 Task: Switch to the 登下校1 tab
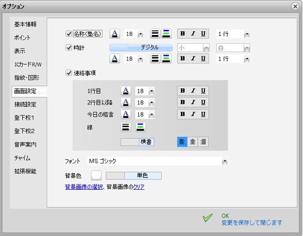point(24,117)
